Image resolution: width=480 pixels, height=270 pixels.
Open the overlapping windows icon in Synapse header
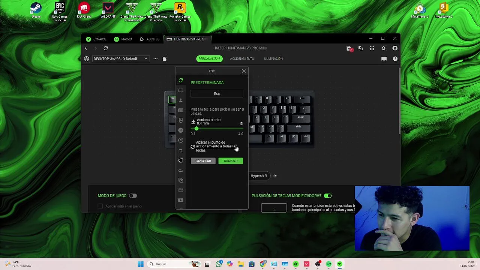click(360, 48)
